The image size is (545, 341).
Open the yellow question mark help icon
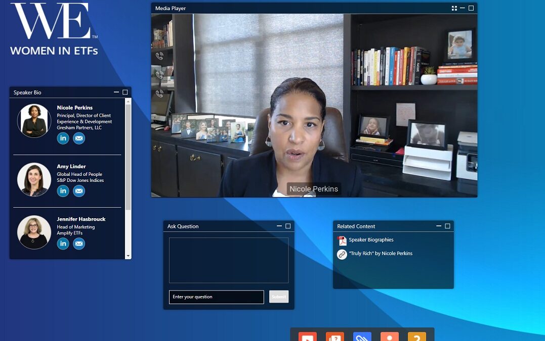tap(417, 336)
